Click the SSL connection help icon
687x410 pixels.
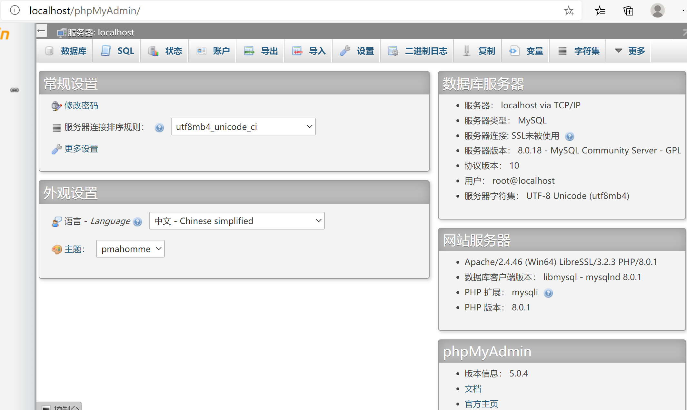coord(570,136)
